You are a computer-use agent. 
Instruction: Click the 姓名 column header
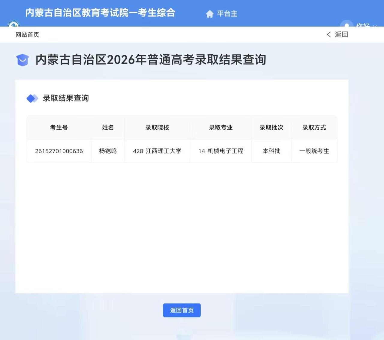(x=108, y=128)
